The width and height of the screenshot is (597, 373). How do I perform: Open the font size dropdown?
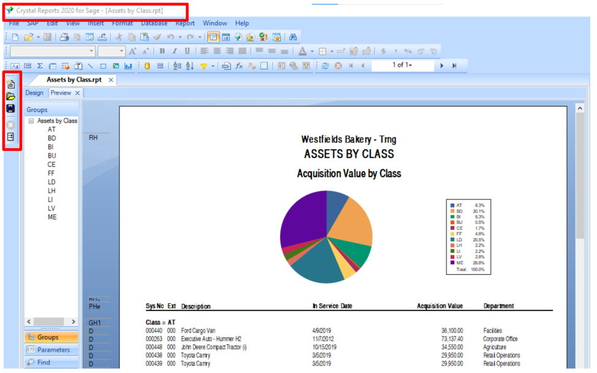pos(121,51)
